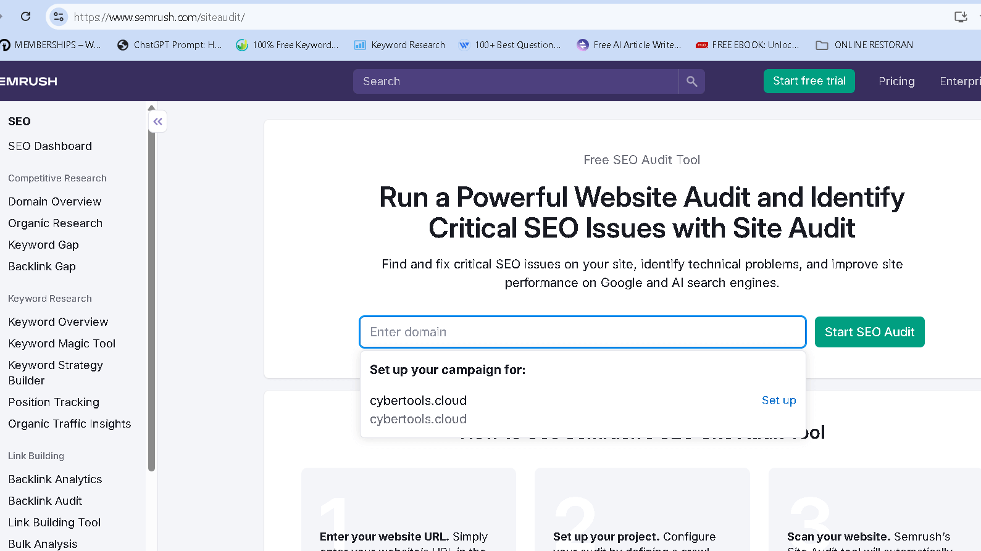Collapse the sidebar with double-chevron icon
The image size is (981, 551).
pos(158,122)
